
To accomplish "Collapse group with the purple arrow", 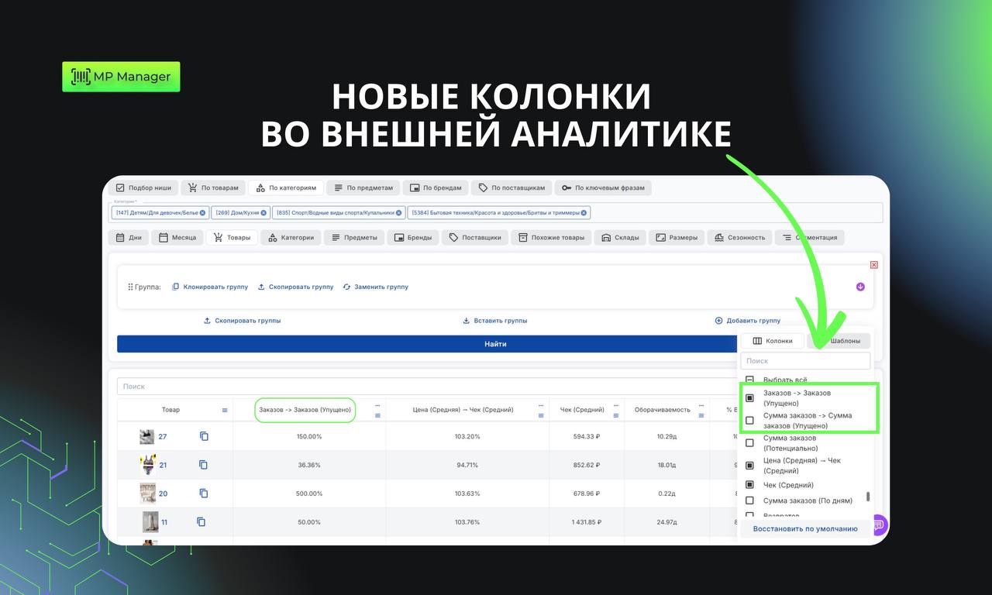I will [860, 287].
